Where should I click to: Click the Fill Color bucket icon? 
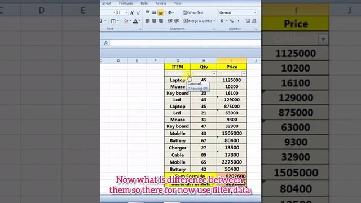tap(126, 21)
